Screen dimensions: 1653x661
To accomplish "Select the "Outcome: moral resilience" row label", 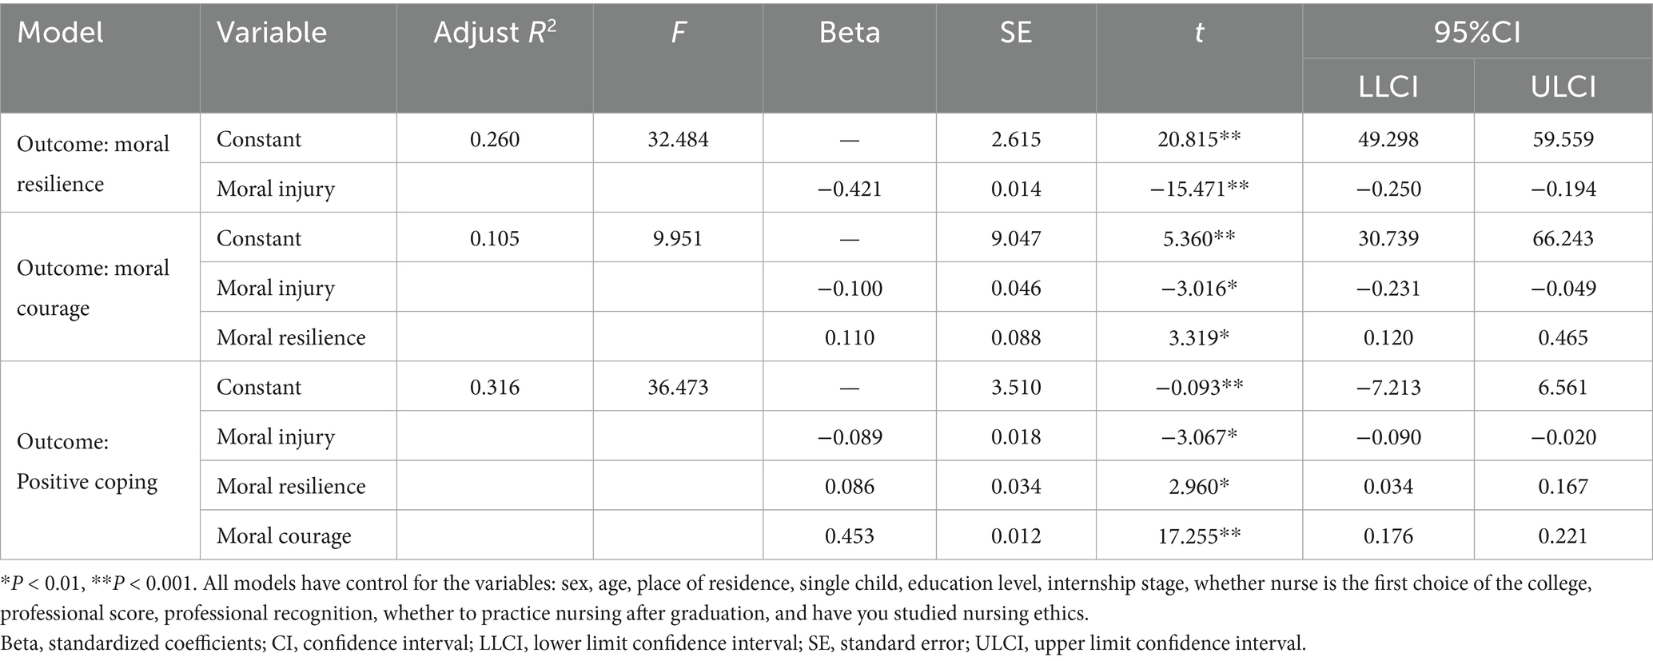I will (x=94, y=164).
